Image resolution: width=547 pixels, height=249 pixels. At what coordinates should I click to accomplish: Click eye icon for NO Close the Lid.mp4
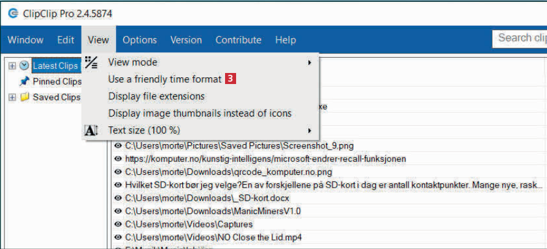click(118, 237)
